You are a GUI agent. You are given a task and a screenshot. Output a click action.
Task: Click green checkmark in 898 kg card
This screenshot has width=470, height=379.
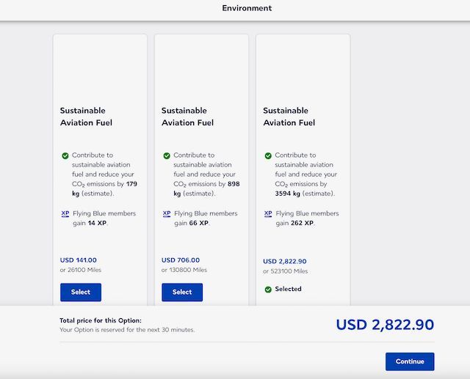[167, 156]
